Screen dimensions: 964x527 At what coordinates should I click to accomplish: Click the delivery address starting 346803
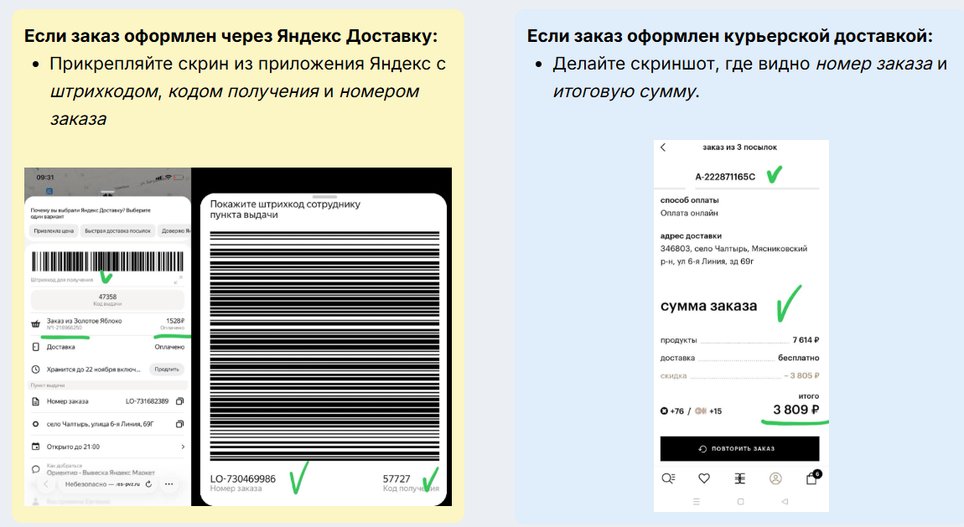point(733,255)
